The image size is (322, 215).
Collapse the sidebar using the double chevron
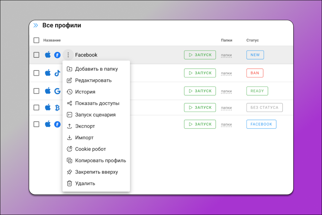36,24
